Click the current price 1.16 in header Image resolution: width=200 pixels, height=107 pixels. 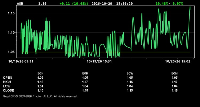click(x=42, y=3)
